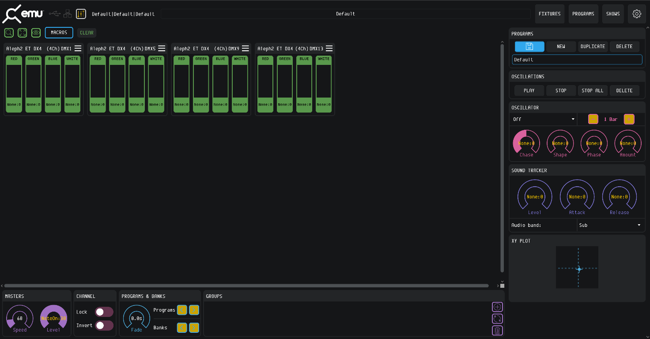Click the vertical scrollbar of the fixtures area
The width and height of the screenshot is (650, 339).
pyautogui.click(x=502, y=158)
